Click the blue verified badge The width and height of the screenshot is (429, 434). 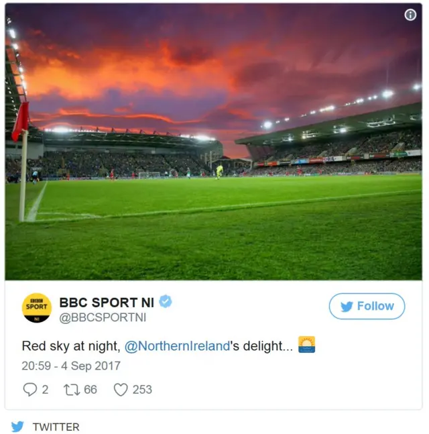[x=166, y=302]
